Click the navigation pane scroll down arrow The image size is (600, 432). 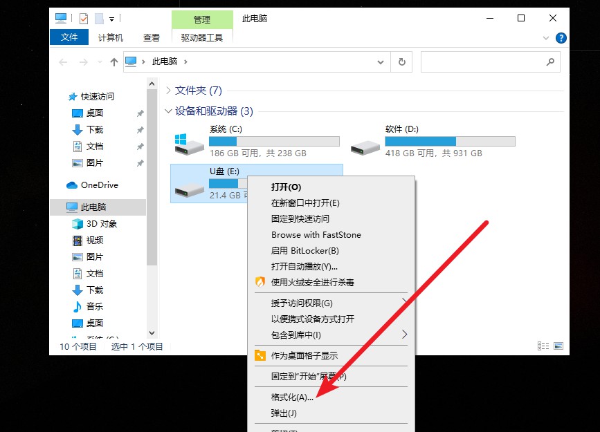point(152,333)
